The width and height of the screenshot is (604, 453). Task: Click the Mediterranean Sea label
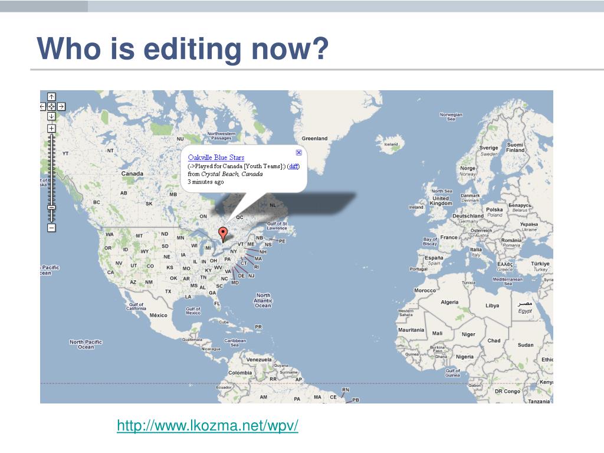point(508,281)
